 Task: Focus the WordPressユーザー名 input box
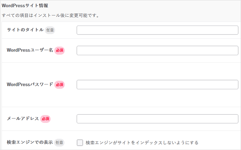point(157,51)
